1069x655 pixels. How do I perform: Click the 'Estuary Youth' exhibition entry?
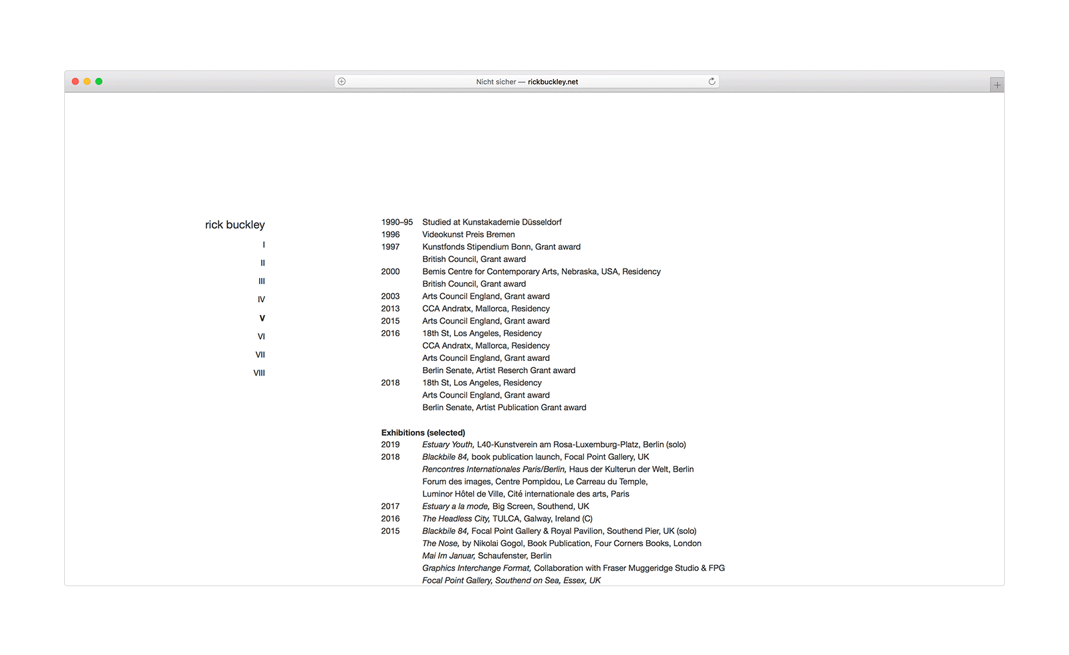point(554,444)
